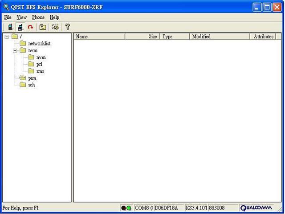Click the opened pim folder icon
The width and height of the screenshot is (285, 214).
coord(23,78)
